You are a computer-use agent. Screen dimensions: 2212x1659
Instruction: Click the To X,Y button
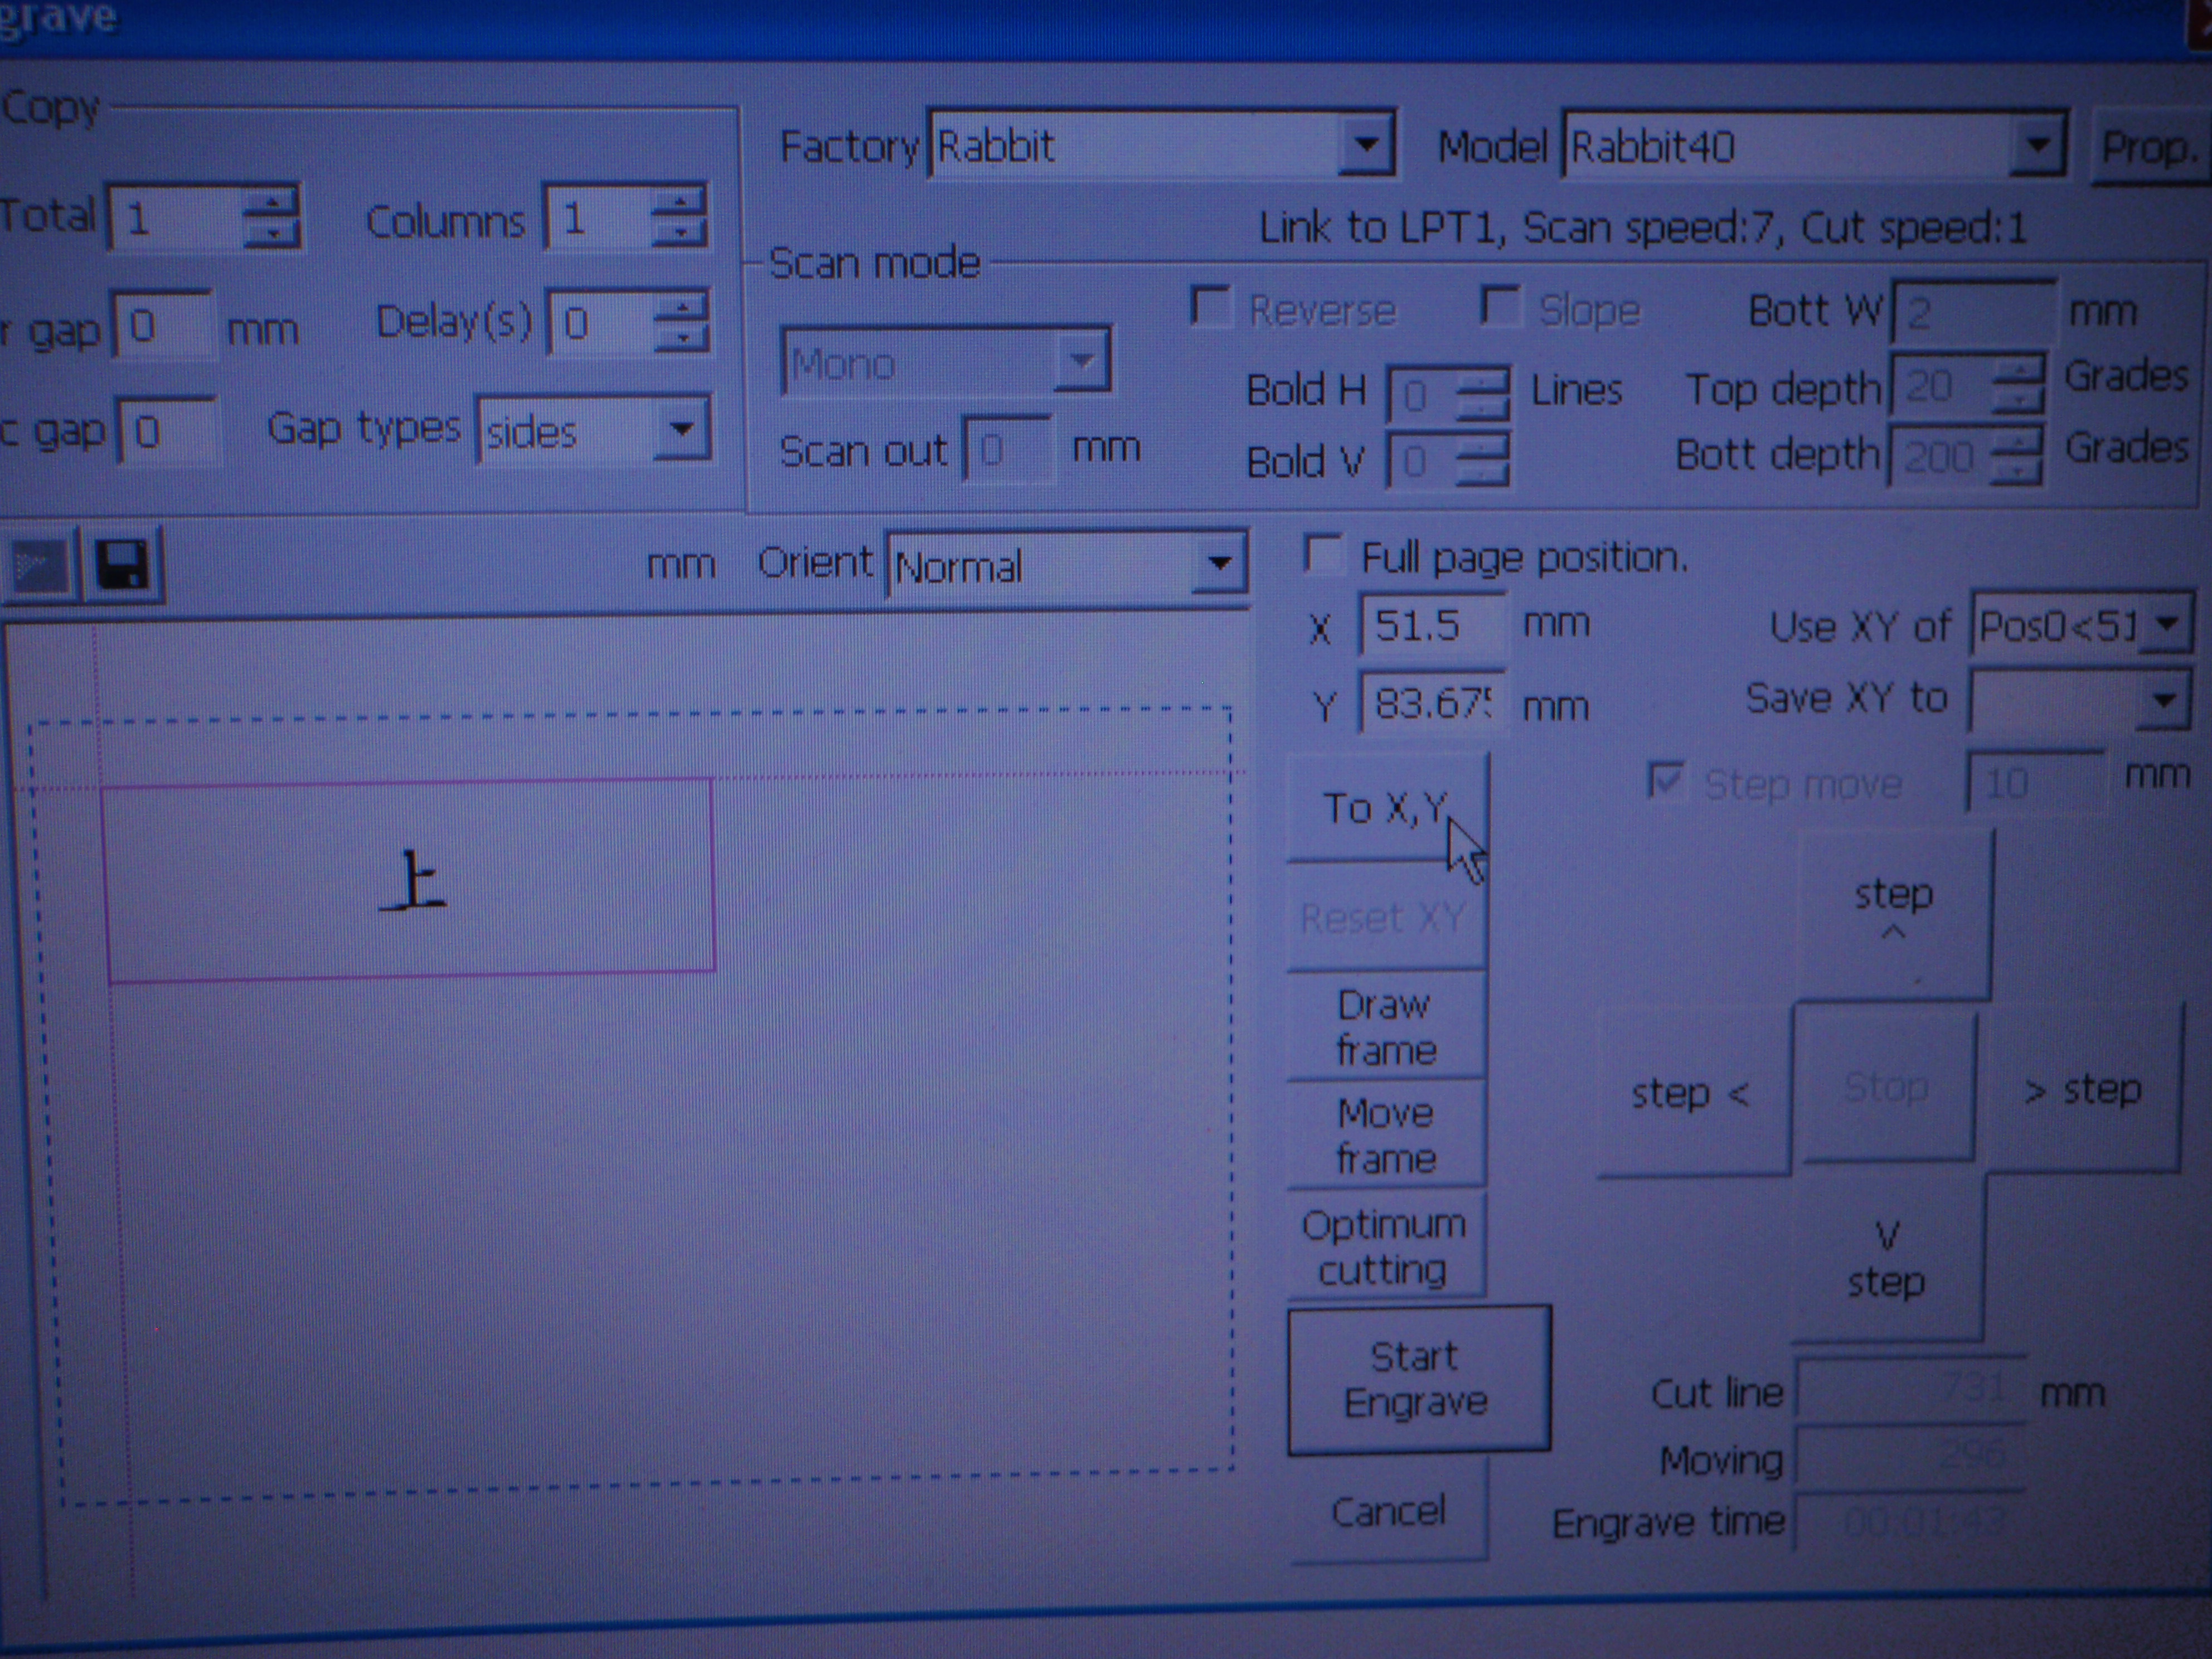[x=1386, y=808]
